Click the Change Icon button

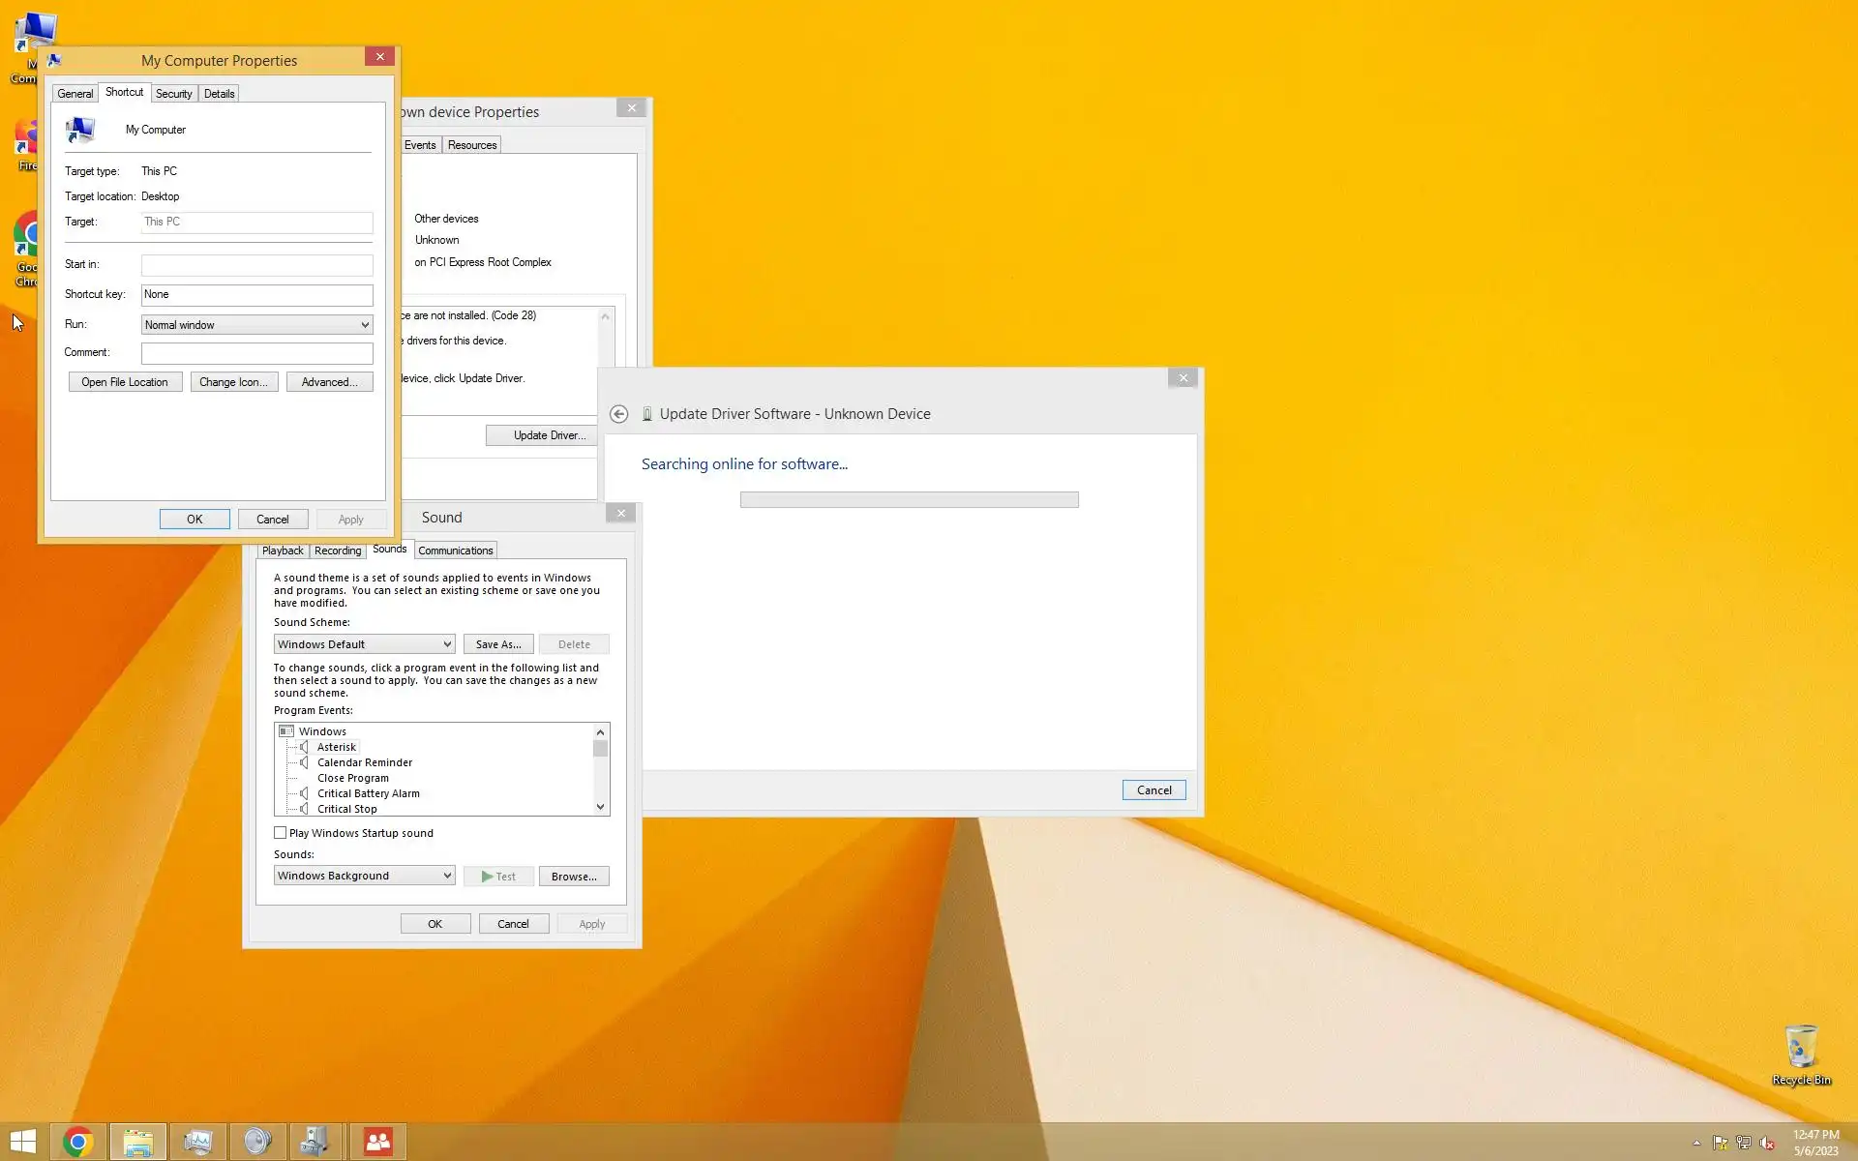pos(233,382)
